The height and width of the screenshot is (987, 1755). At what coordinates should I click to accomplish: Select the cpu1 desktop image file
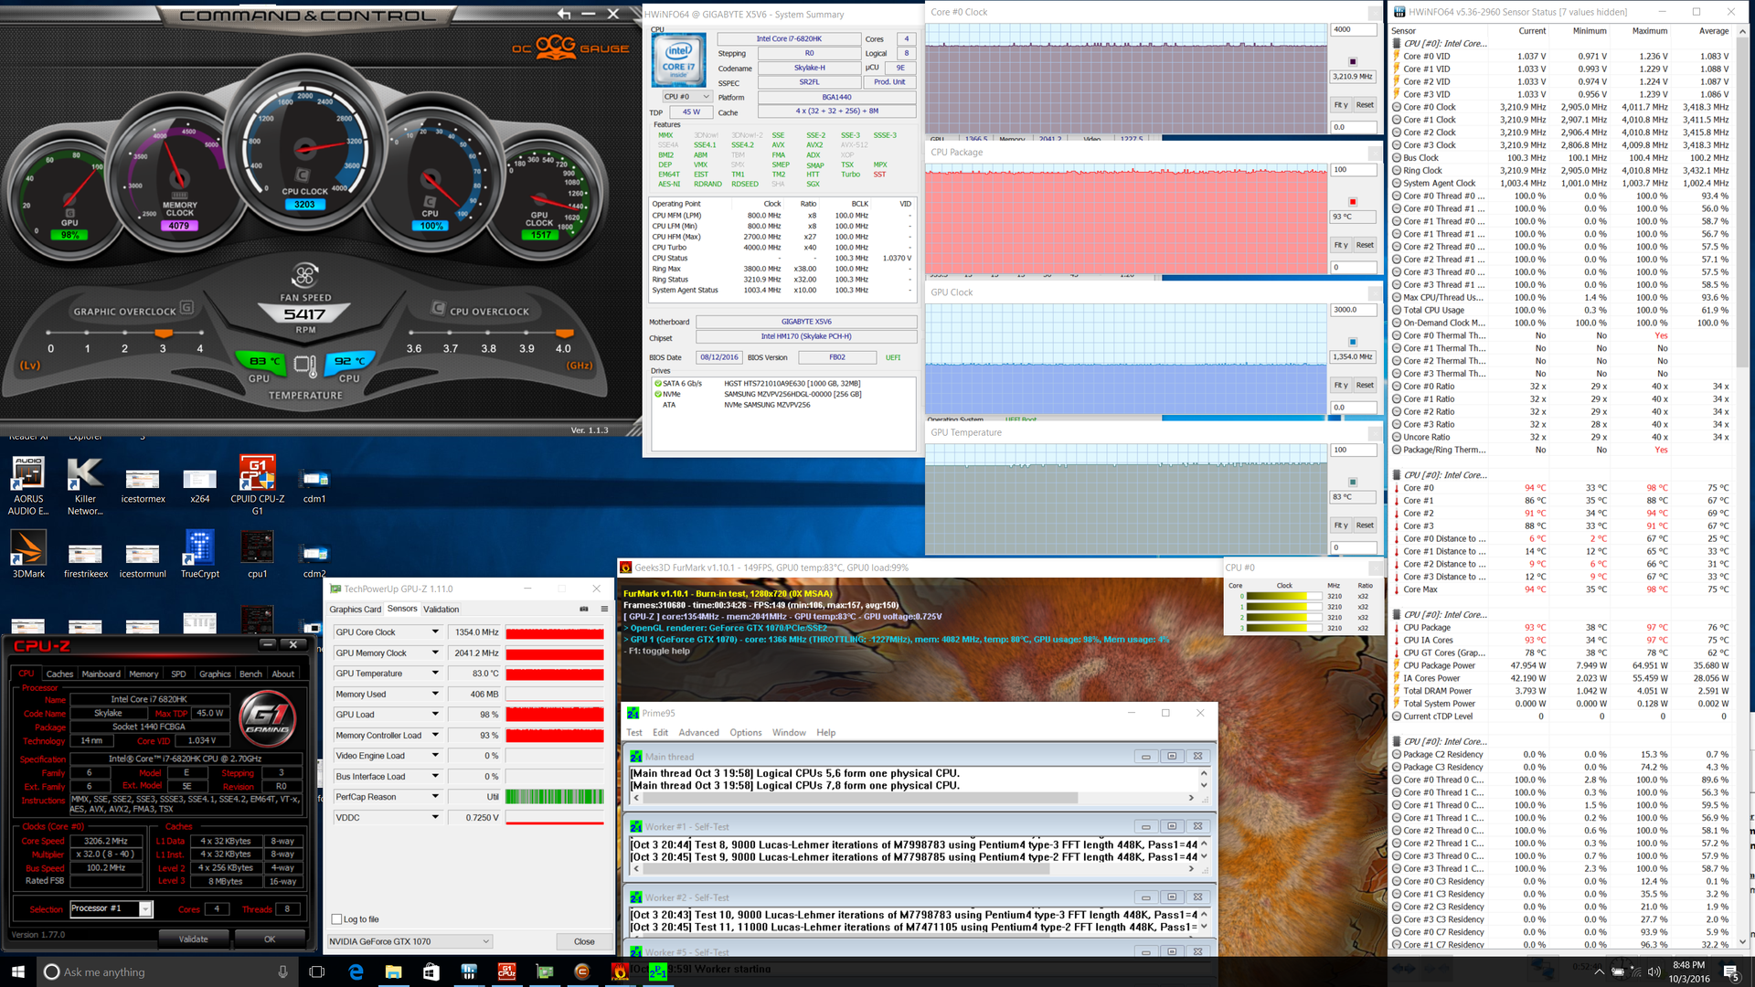click(257, 554)
